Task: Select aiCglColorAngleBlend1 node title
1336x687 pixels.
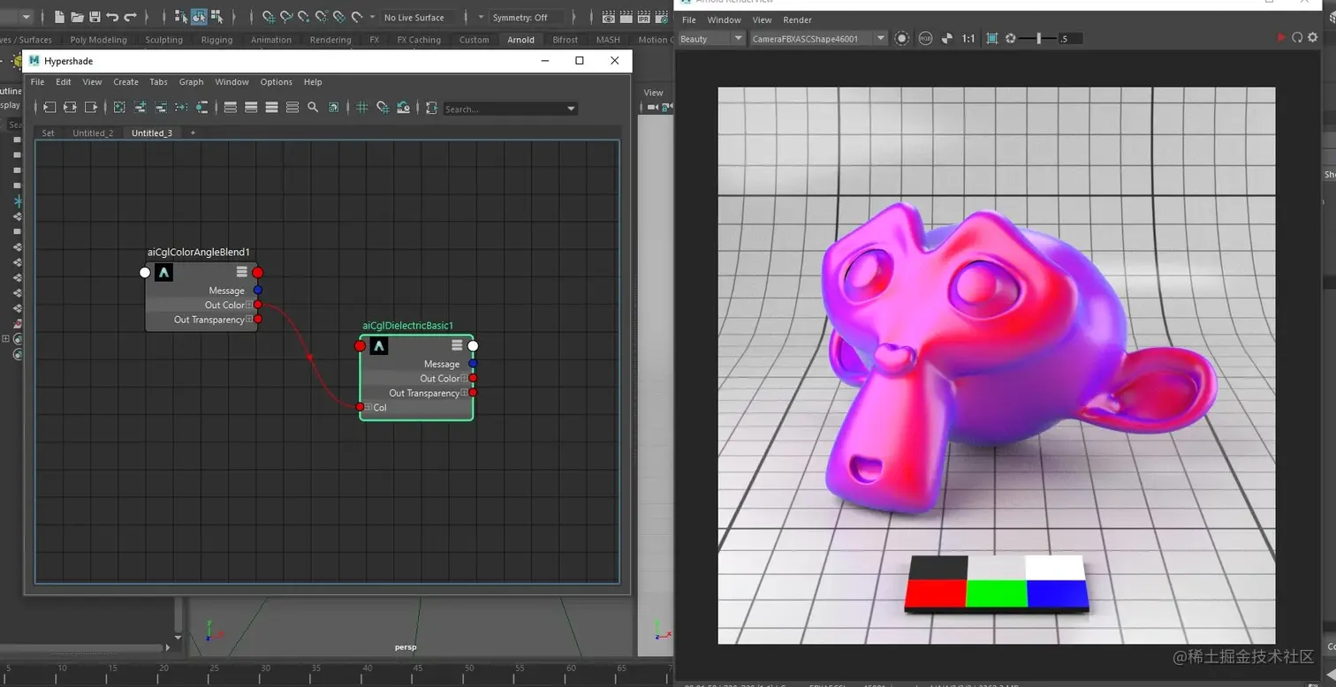Action: coord(199,252)
